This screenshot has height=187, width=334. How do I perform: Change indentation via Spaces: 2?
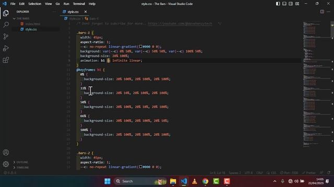pyautogui.click(x=235, y=172)
